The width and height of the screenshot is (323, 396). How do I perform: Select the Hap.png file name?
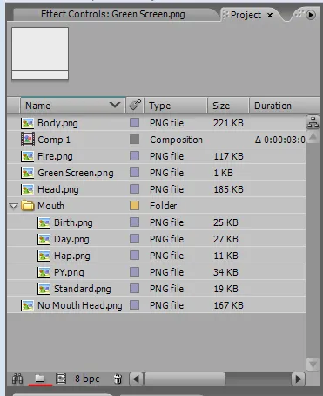(x=72, y=256)
